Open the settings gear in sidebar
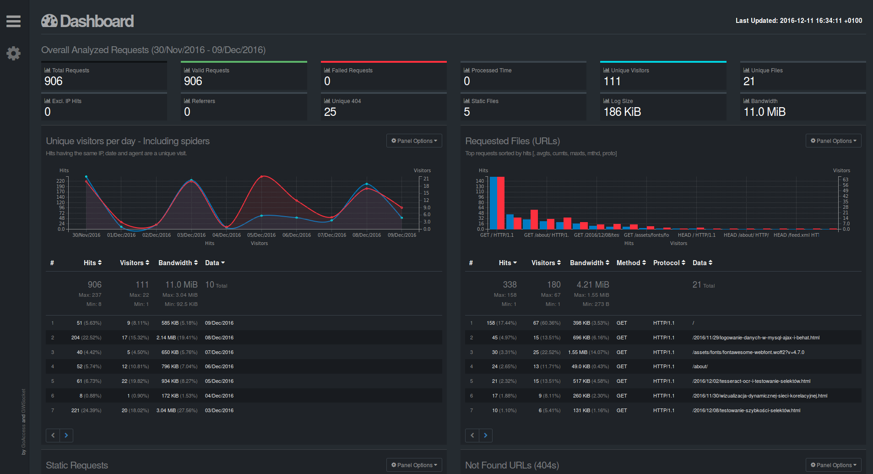Viewport: 873px width, 474px height. (13, 53)
